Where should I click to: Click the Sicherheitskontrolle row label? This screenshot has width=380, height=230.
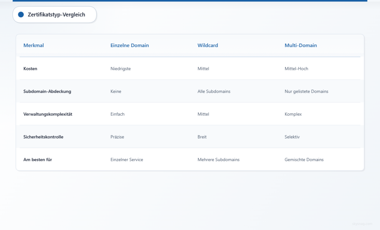tap(43, 137)
